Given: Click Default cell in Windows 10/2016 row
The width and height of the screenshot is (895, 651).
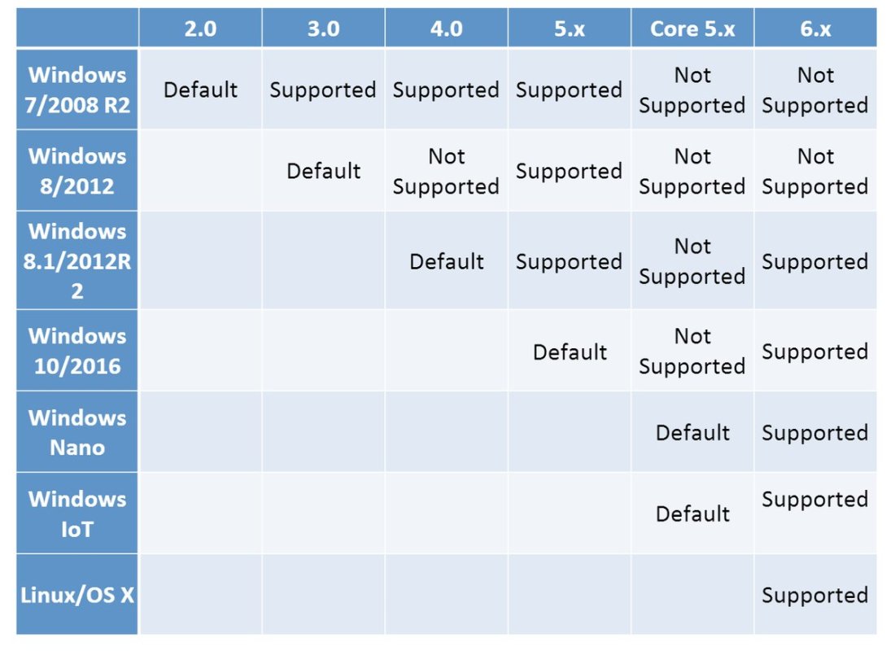Looking at the screenshot, I should (570, 352).
